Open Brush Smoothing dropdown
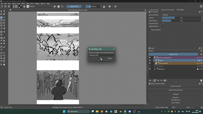This screenshot has width=203, height=114. click(182, 15)
